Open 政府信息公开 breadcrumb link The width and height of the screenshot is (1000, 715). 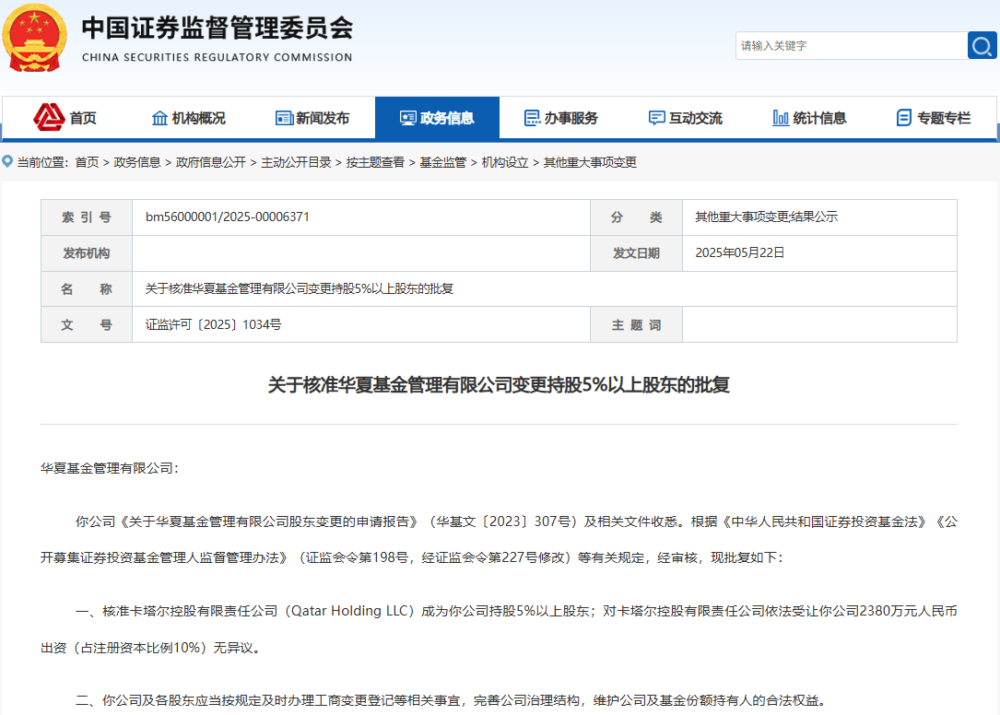tap(211, 163)
